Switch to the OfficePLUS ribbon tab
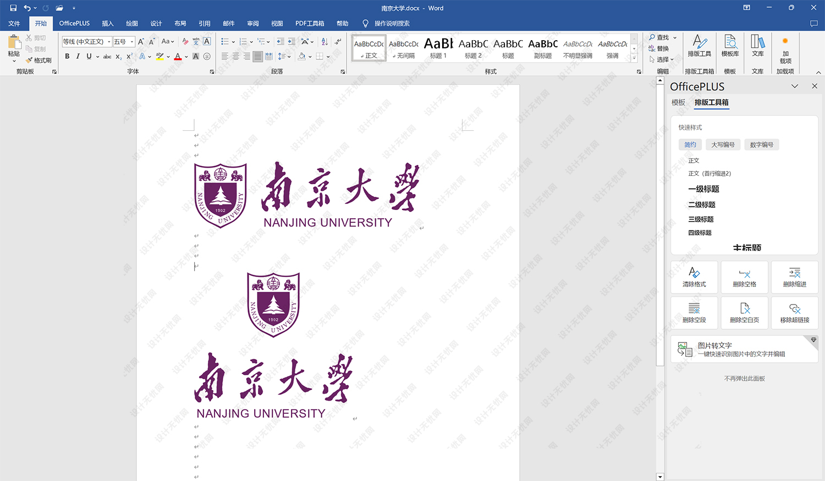 point(74,23)
